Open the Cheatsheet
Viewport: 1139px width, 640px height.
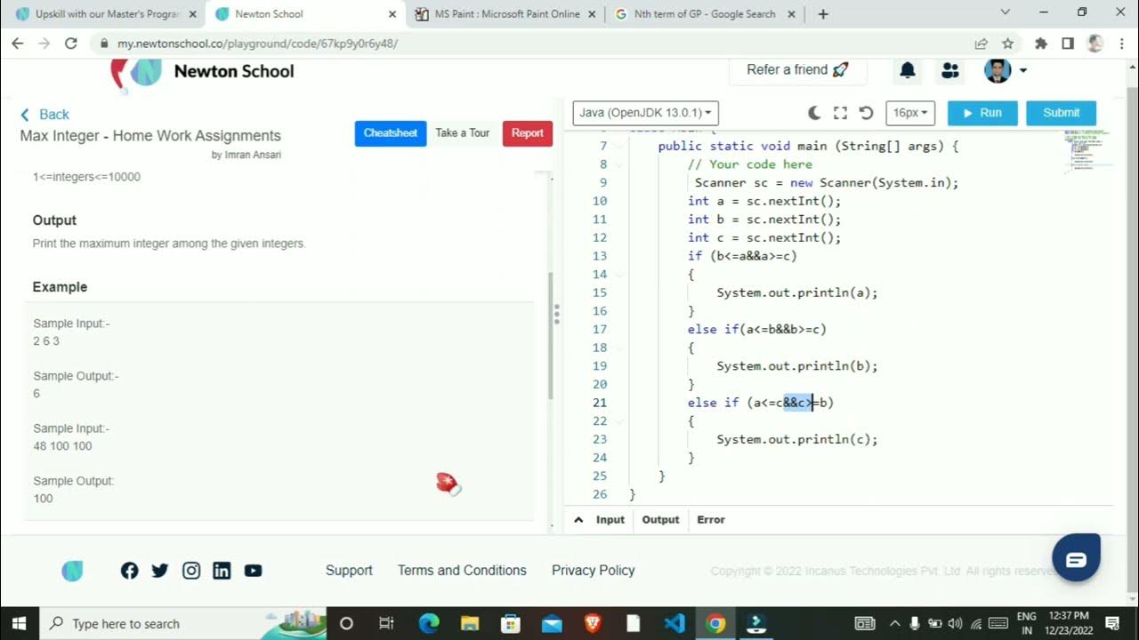(390, 133)
